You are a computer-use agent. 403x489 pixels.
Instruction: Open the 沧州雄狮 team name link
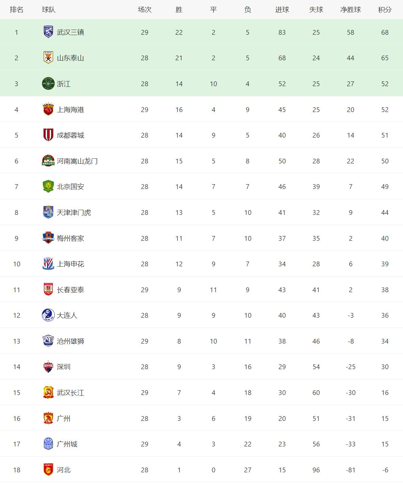coord(70,341)
